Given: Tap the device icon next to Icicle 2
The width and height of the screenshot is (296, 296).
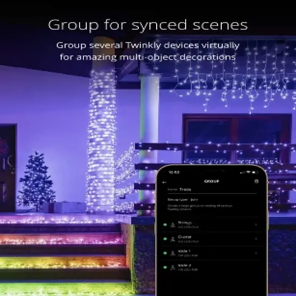Looking at the screenshot, I should [x=173, y=267].
